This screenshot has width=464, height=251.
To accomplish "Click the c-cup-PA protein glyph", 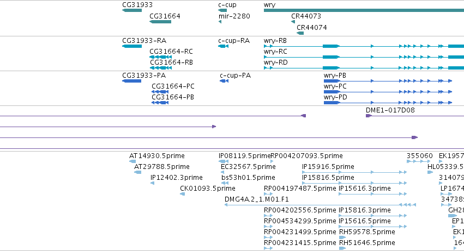I will point(224,81).
